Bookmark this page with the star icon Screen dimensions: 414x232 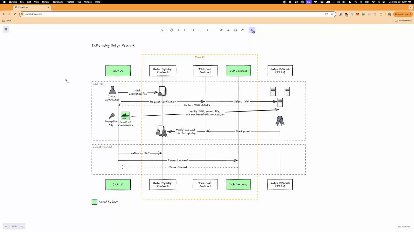[332, 14]
